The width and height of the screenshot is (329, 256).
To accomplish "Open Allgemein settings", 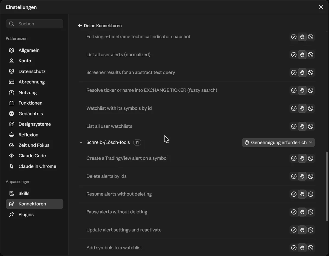I will (34, 50).
